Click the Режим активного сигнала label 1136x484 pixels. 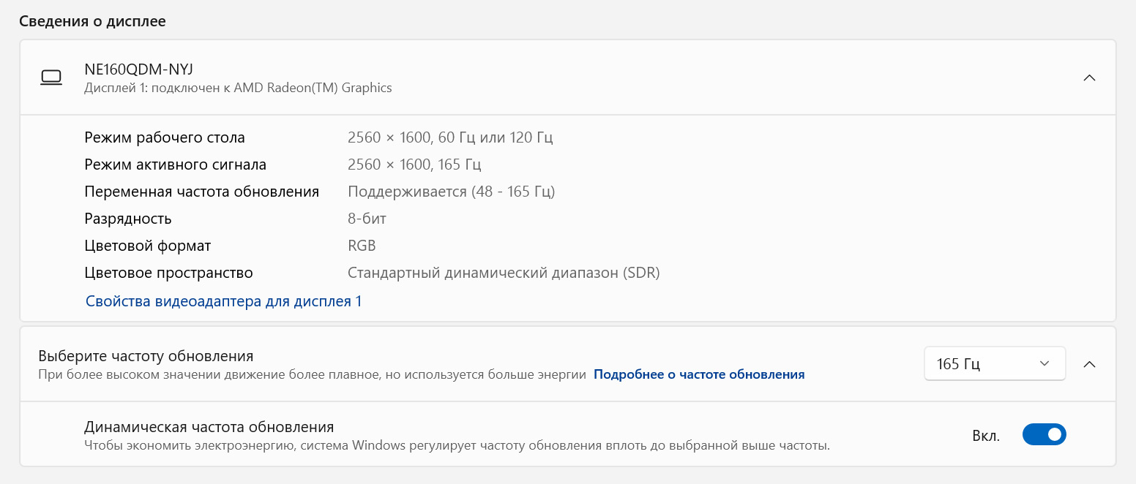175,165
